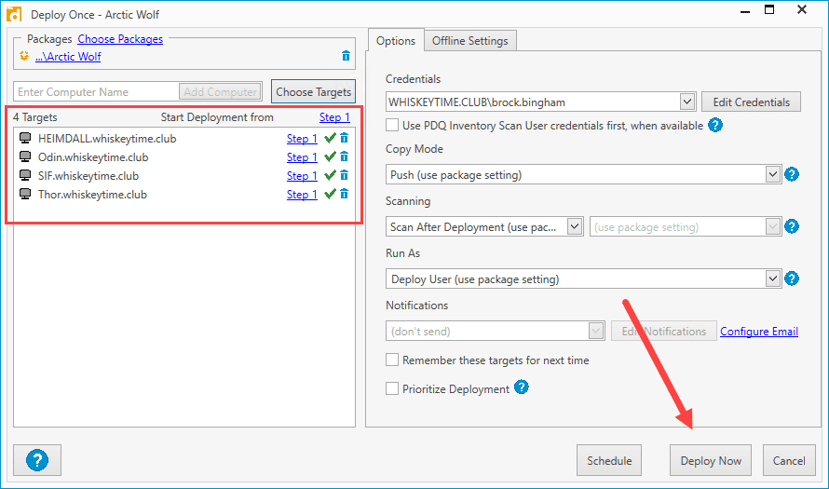Click computer icon next to HEIMDALL.whiskeytime.club
This screenshot has width=829, height=489.
(25, 139)
